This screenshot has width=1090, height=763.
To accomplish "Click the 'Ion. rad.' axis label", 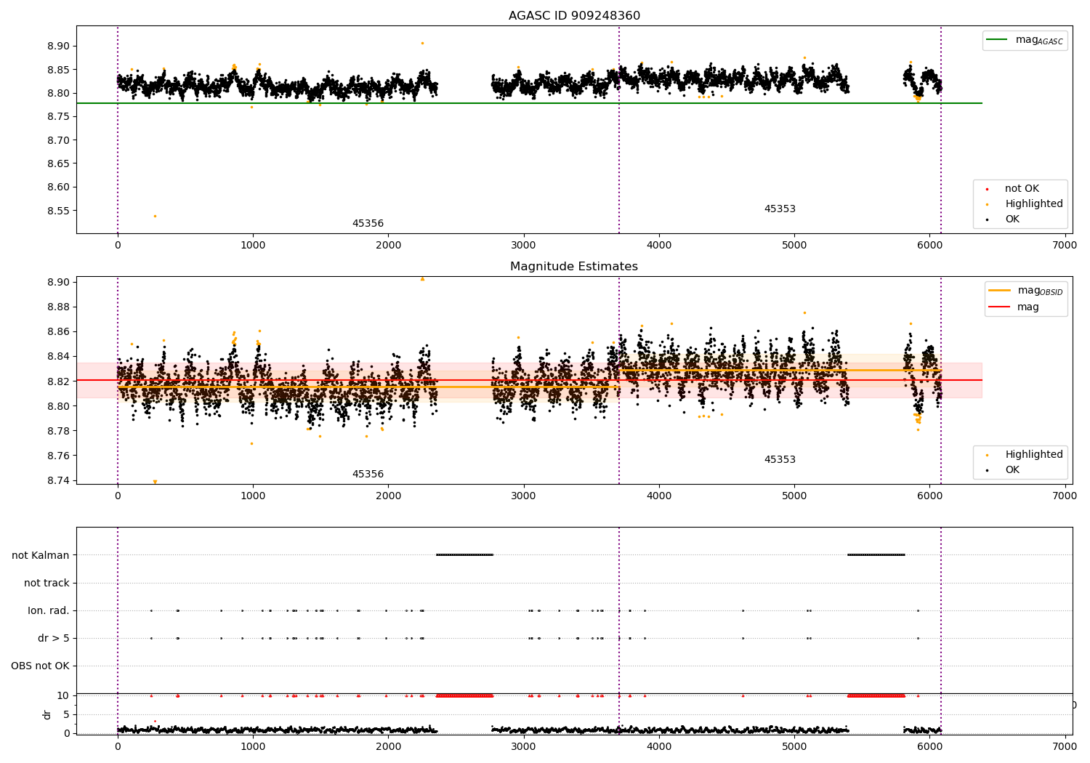I will pos(49,610).
